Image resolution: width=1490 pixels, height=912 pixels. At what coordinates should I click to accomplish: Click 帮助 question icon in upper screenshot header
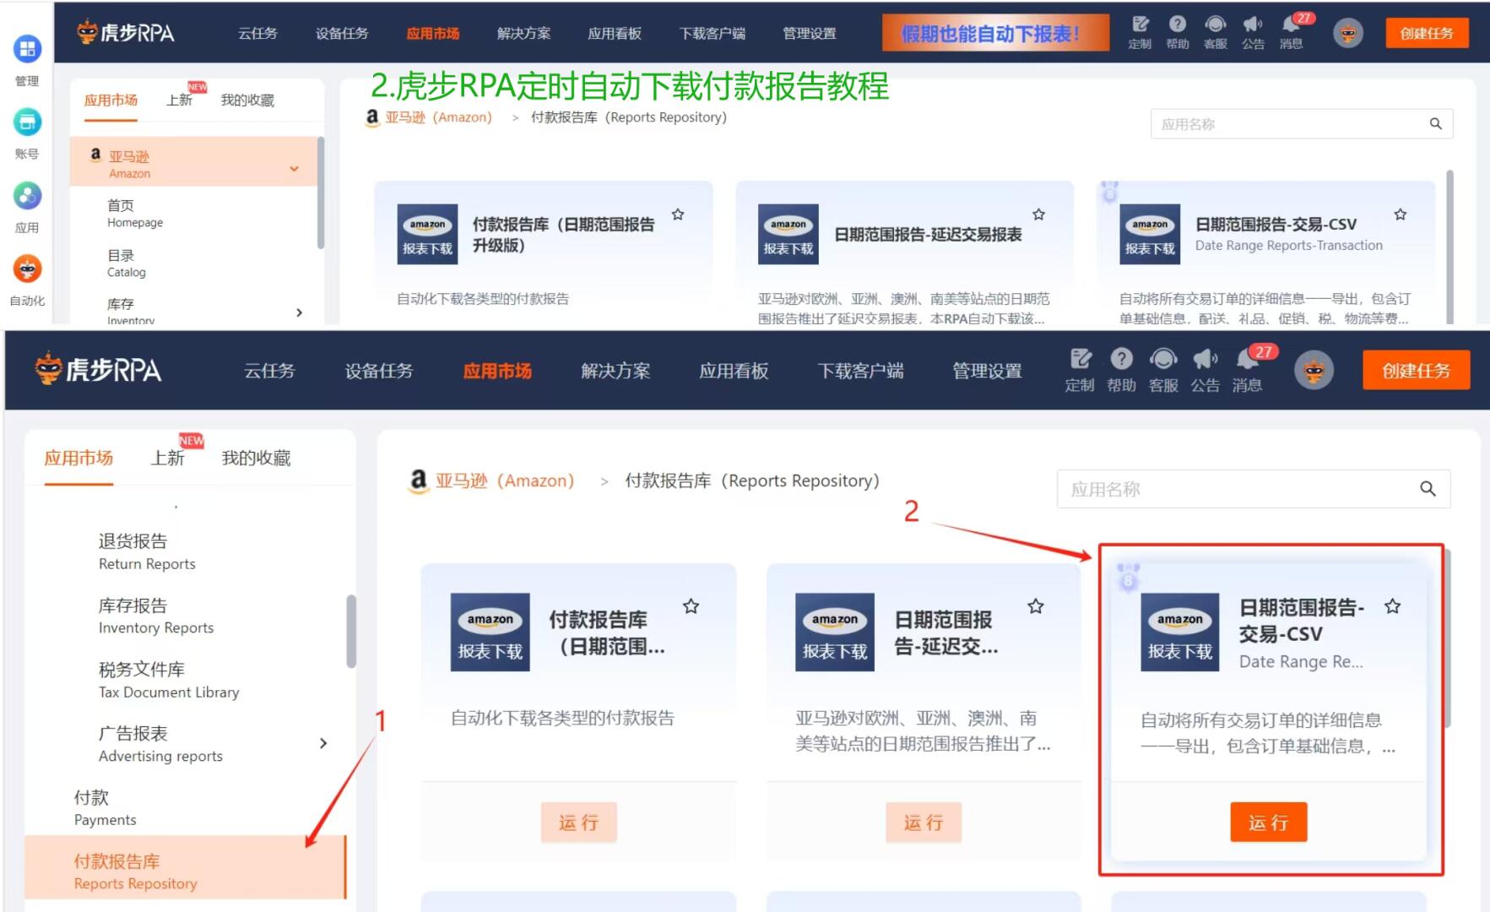click(1178, 24)
